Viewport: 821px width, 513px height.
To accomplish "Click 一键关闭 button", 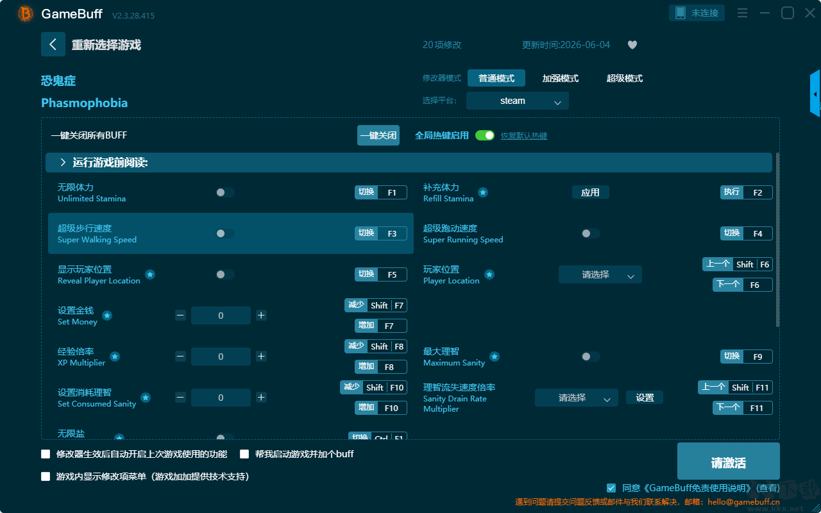I will [x=378, y=135].
